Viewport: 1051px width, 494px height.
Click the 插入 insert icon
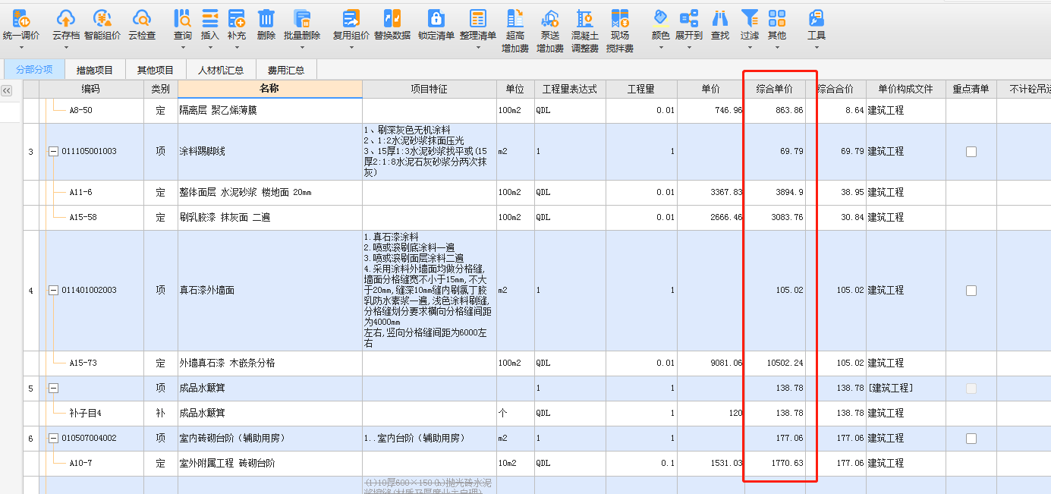click(210, 18)
